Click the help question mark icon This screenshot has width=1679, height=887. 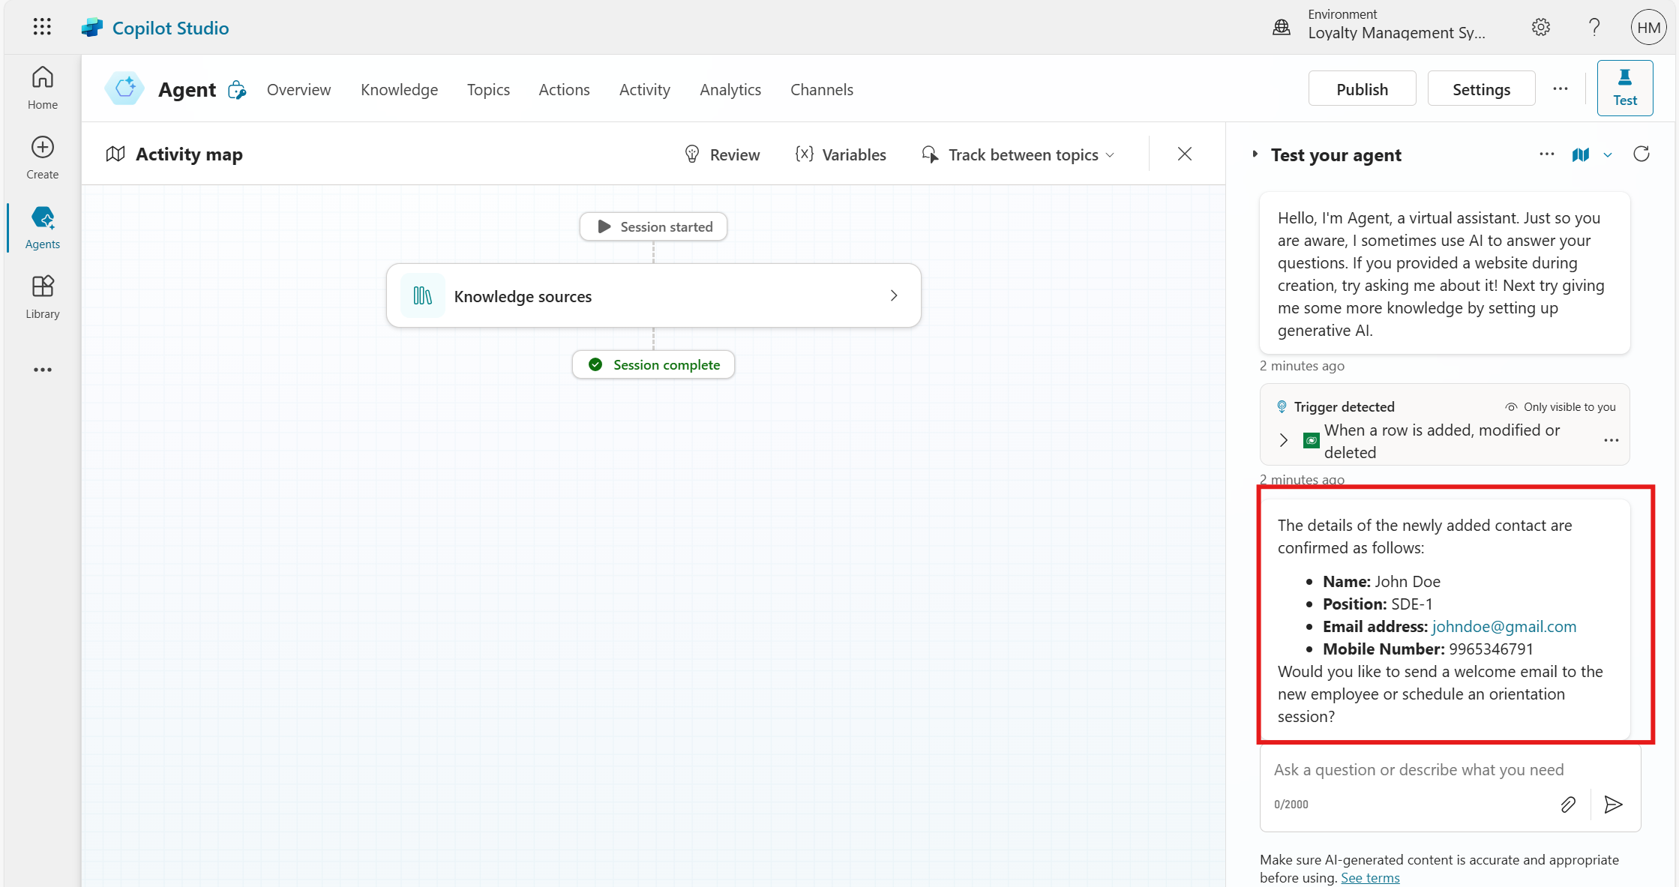coord(1594,28)
